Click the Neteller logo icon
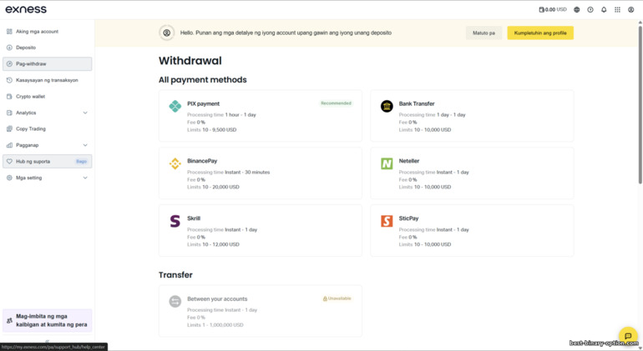The height and width of the screenshot is (351, 643). [x=387, y=164]
